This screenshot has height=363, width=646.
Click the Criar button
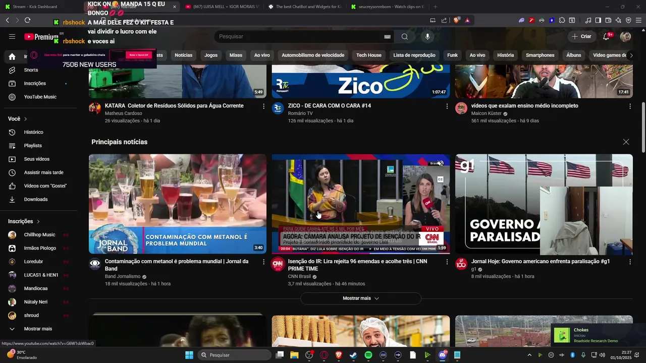click(581, 36)
